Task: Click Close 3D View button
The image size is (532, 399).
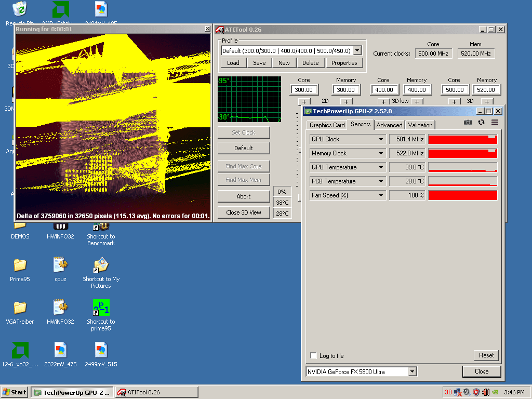Action: 244,212
